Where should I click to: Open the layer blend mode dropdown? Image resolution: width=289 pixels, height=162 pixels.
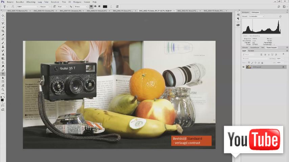tap(255, 58)
